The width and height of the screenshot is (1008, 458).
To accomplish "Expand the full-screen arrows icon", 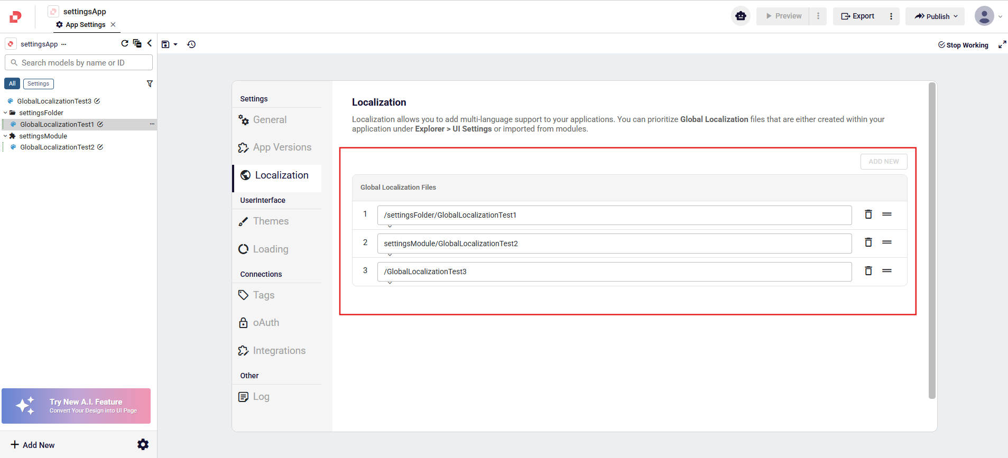I will 1002,45.
